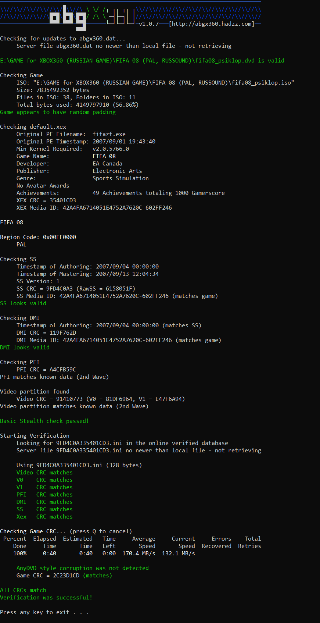Click the green "Video CRC matches" row

[x=44, y=473]
